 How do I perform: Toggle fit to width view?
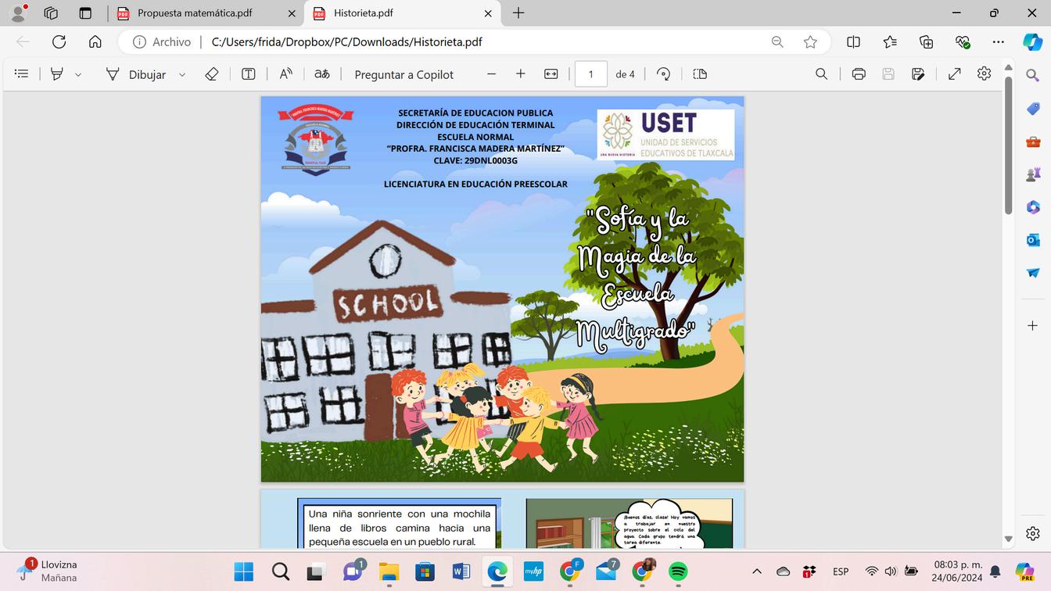pyautogui.click(x=551, y=74)
